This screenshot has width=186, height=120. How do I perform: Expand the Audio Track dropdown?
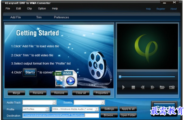[x=54, y=102]
